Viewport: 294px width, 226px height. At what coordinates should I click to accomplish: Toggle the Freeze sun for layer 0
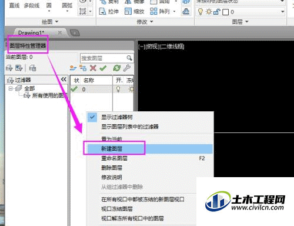coord(131,89)
